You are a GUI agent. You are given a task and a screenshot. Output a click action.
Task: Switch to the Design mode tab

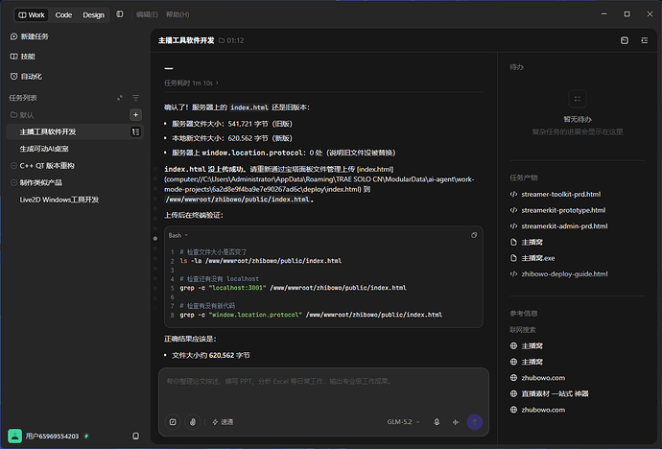[93, 14]
